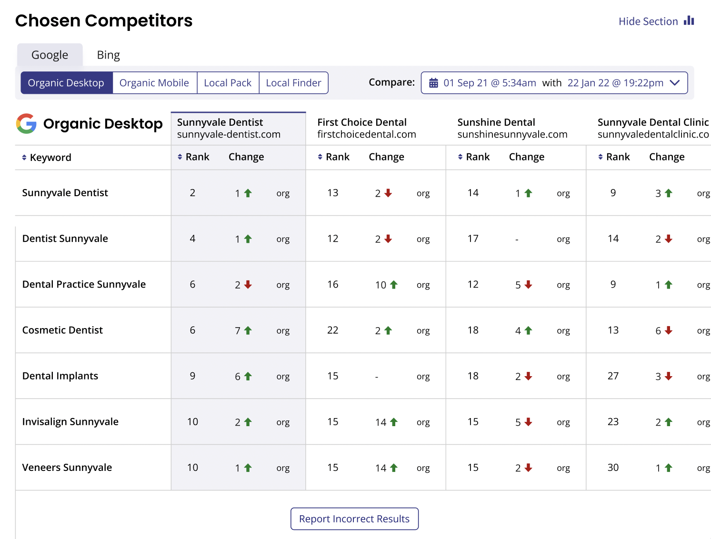The height and width of the screenshot is (539, 711).
Task: Click red down arrow for Sunnyvale Dentist keyword under First Choice Dental
Action: (x=388, y=193)
